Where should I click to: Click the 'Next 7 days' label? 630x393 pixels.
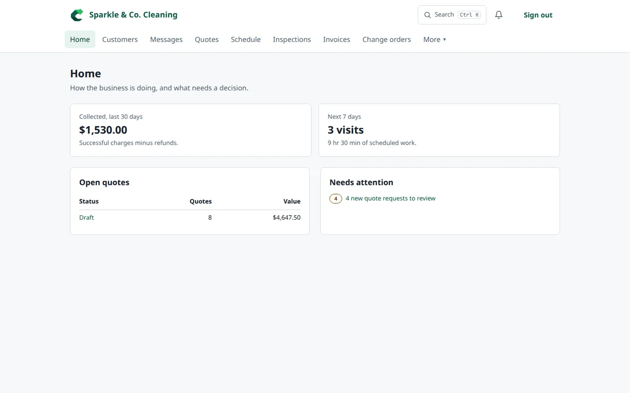click(x=344, y=117)
